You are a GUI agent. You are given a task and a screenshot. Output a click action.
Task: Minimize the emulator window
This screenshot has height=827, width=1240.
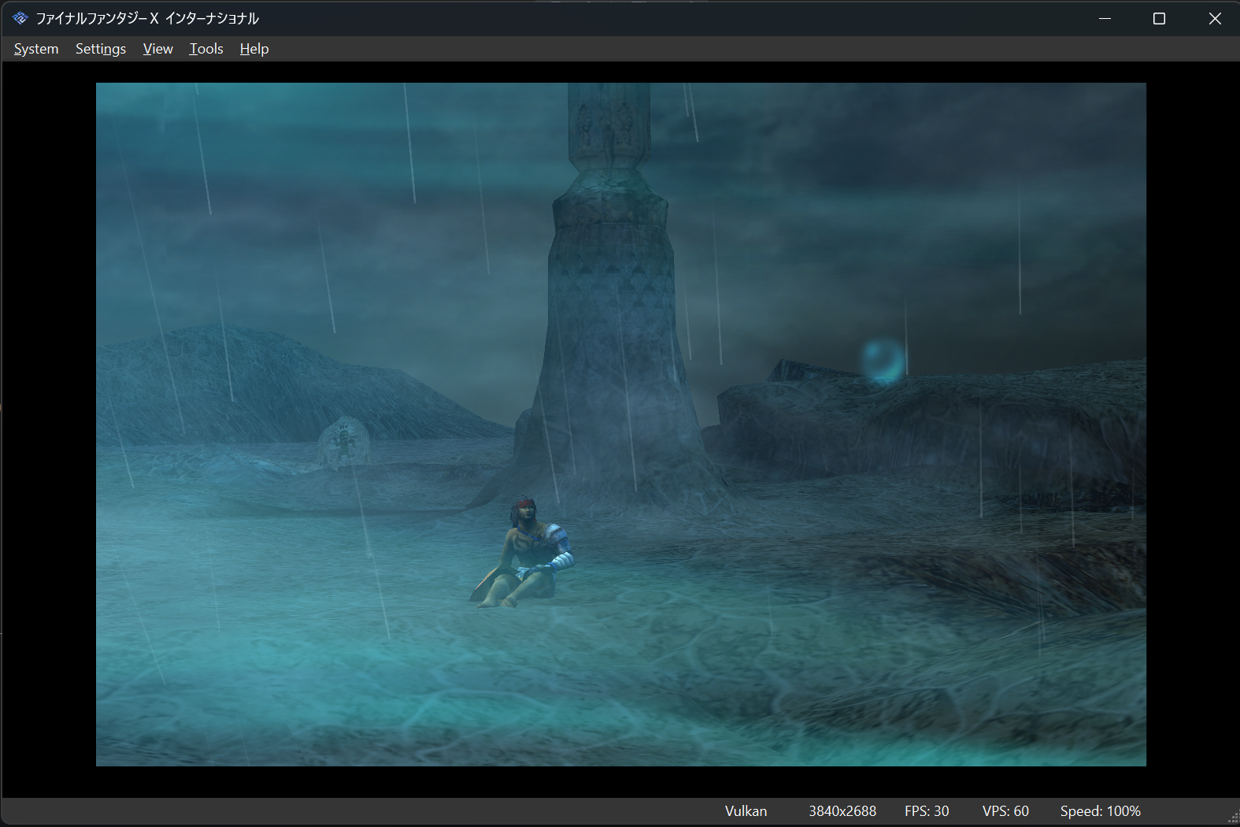coord(1105,18)
